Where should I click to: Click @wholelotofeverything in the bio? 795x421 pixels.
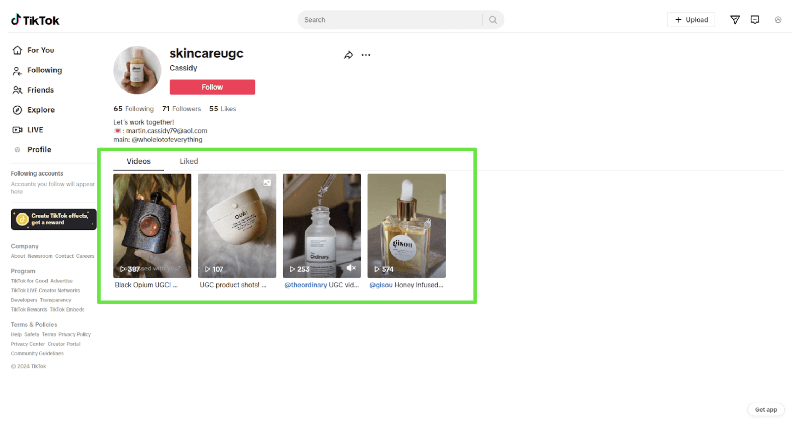[167, 140]
